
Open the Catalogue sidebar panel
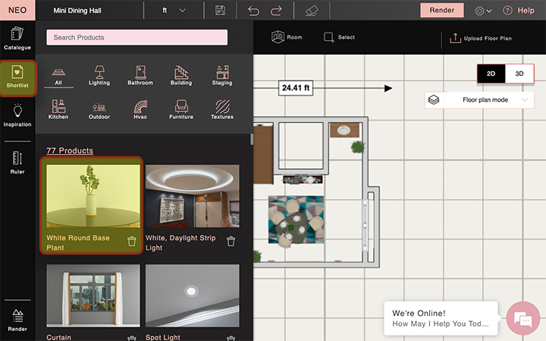click(17, 39)
